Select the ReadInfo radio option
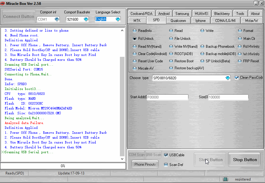This screenshot has width=265, height=183. point(135,31)
